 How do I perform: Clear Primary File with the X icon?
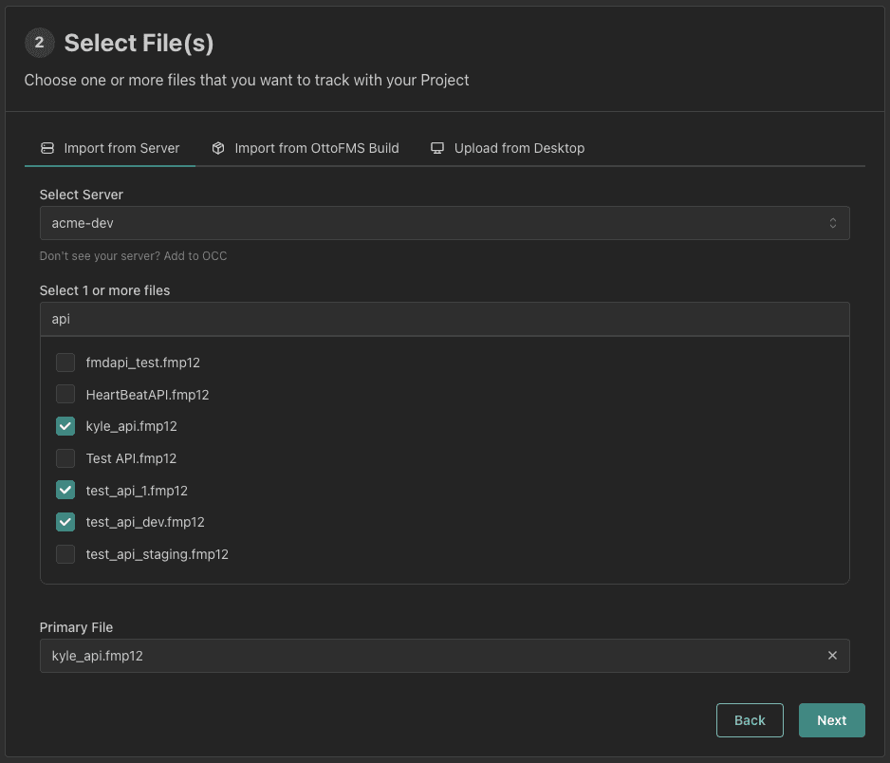point(832,656)
